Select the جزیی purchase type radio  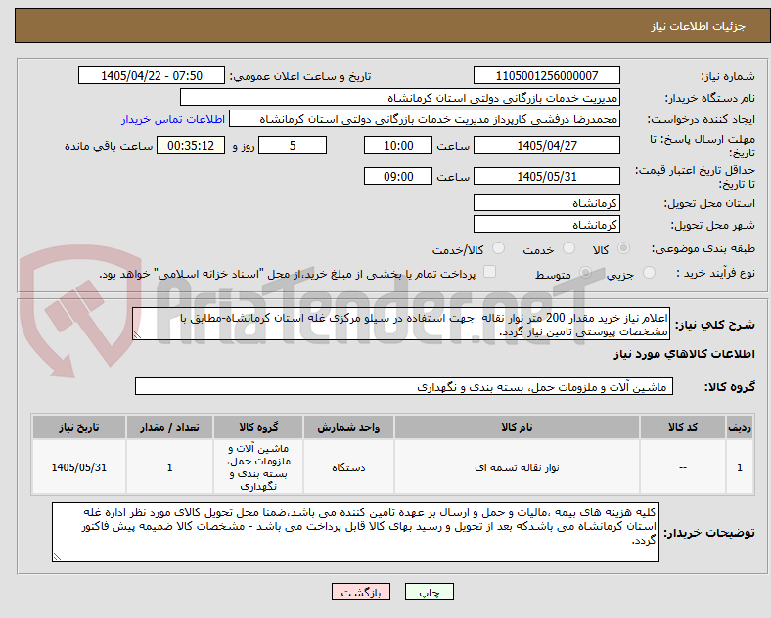click(x=649, y=272)
